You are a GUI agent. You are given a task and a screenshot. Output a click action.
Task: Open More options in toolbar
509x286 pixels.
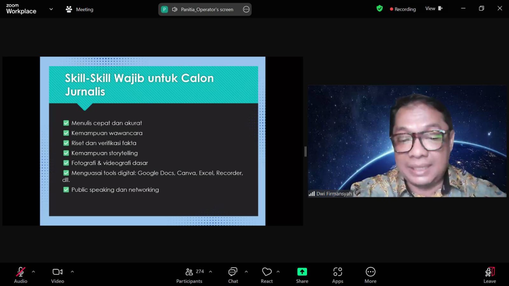[371, 275]
